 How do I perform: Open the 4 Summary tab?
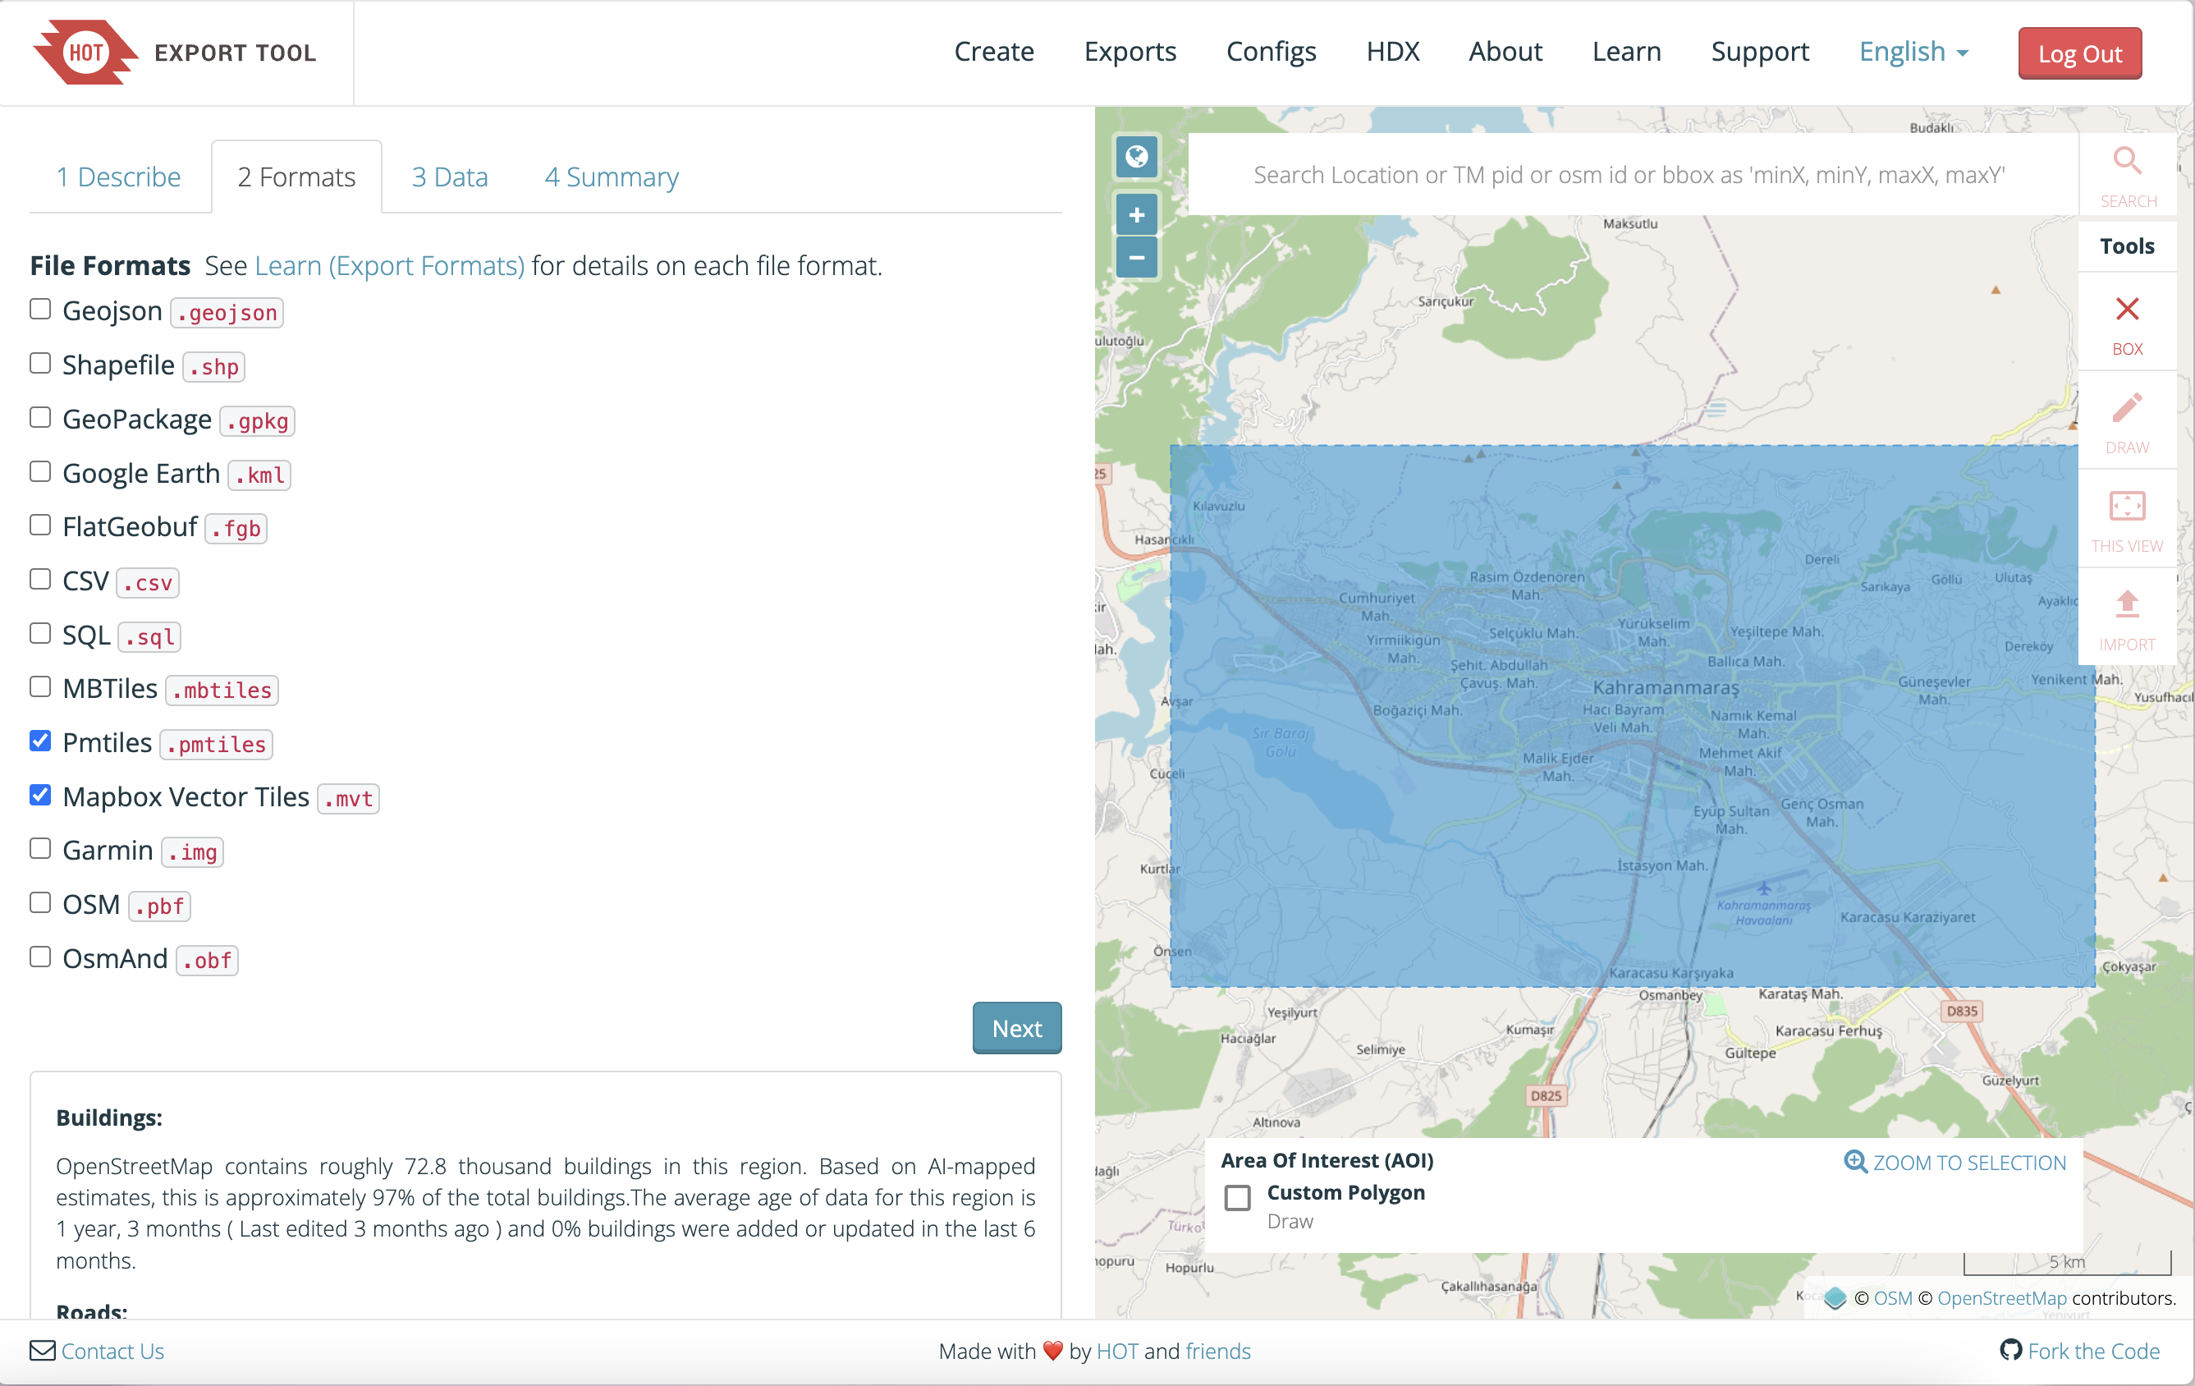[612, 177]
